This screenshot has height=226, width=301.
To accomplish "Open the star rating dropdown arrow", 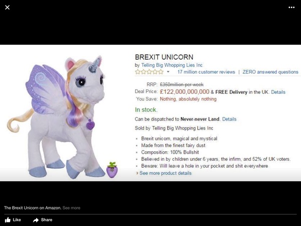I will (x=168, y=72).
